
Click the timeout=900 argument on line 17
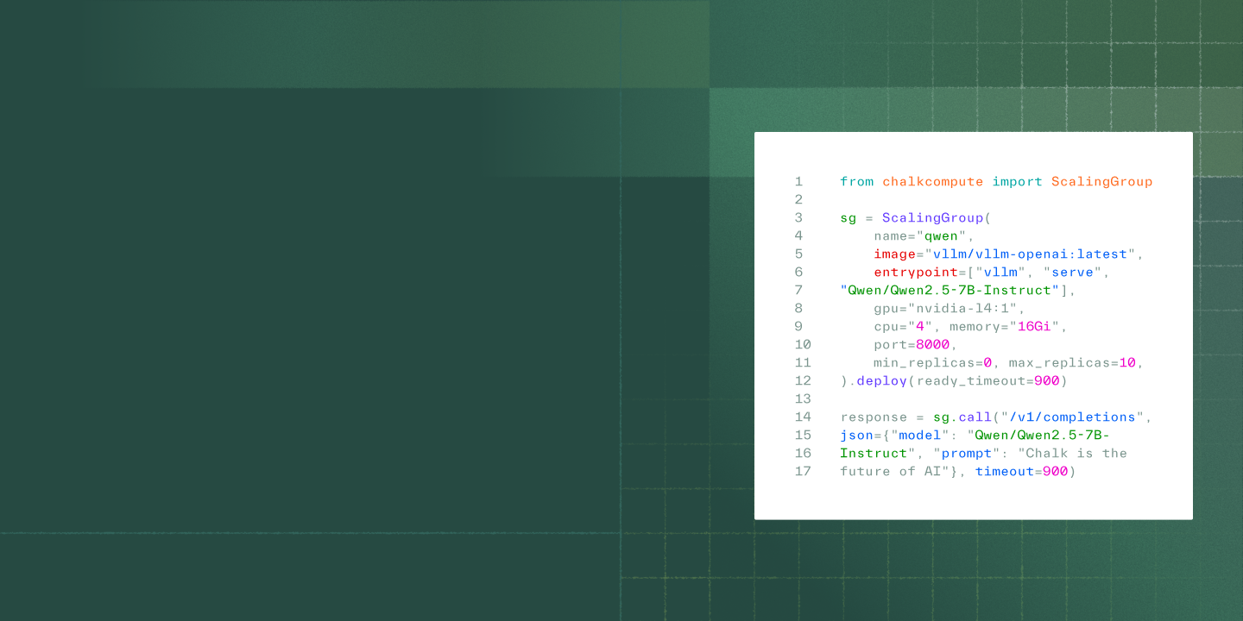click(1021, 472)
